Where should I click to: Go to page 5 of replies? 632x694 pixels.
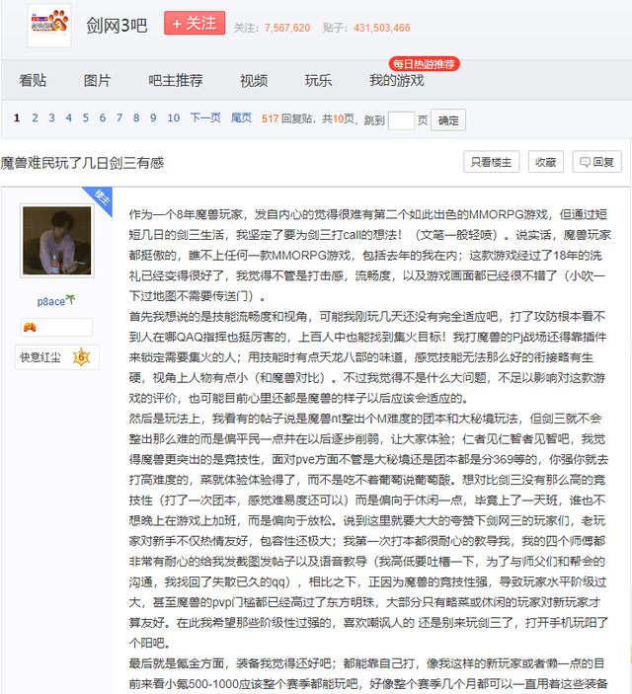point(86,117)
